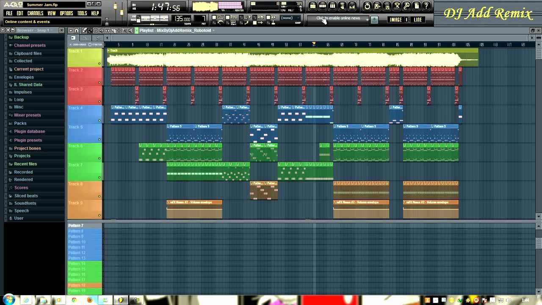Close the Browser panel
542x305 pixels.
click(x=61, y=30)
